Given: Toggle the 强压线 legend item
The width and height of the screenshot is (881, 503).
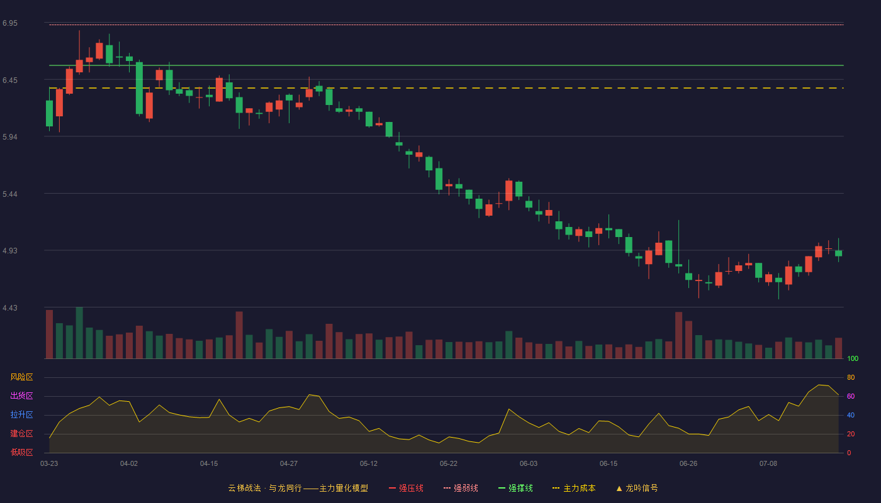Looking at the screenshot, I should 406,488.
